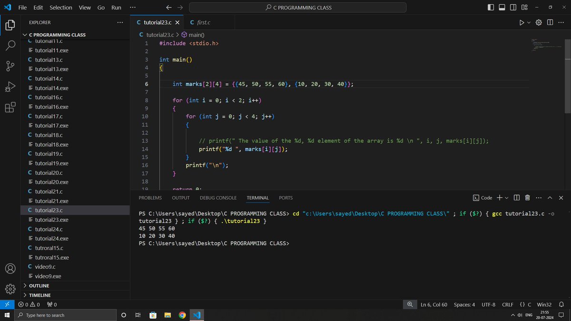Open the Run menu

pyautogui.click(x=116, y=8)
